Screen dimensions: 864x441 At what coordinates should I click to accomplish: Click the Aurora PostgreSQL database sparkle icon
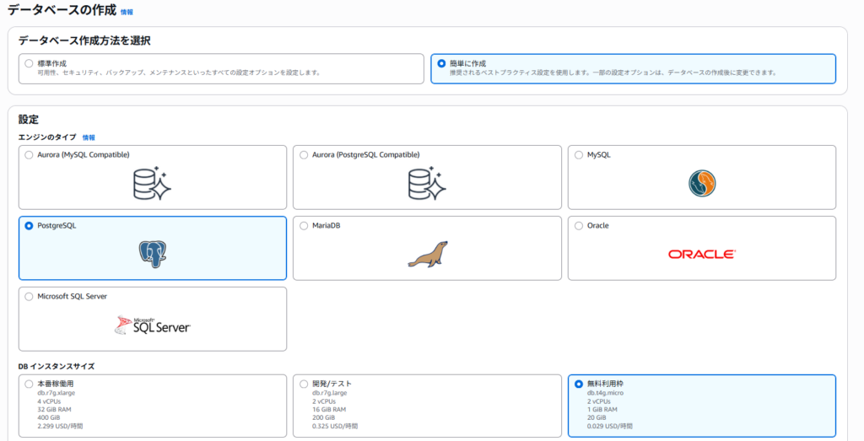pos(427,183)
